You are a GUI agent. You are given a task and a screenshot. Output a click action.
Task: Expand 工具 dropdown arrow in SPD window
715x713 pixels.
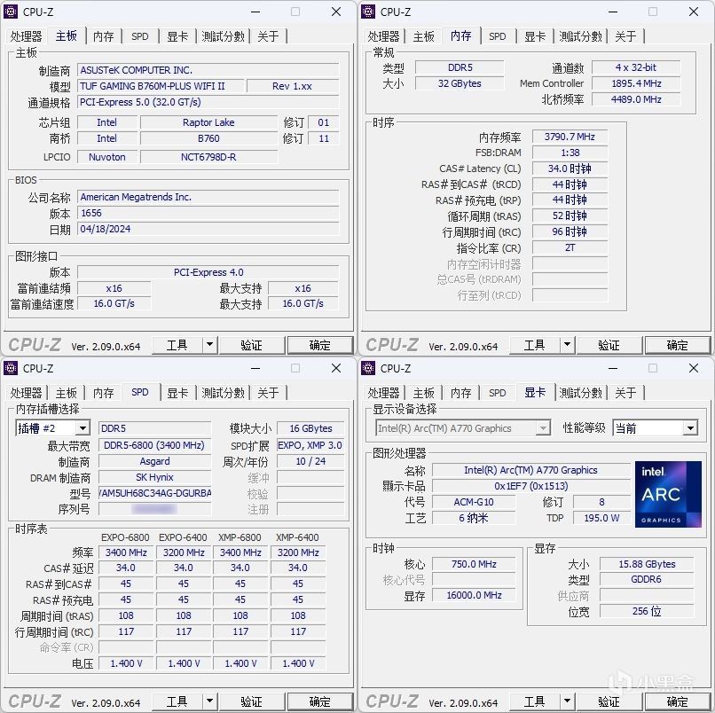tap(209, 701)
